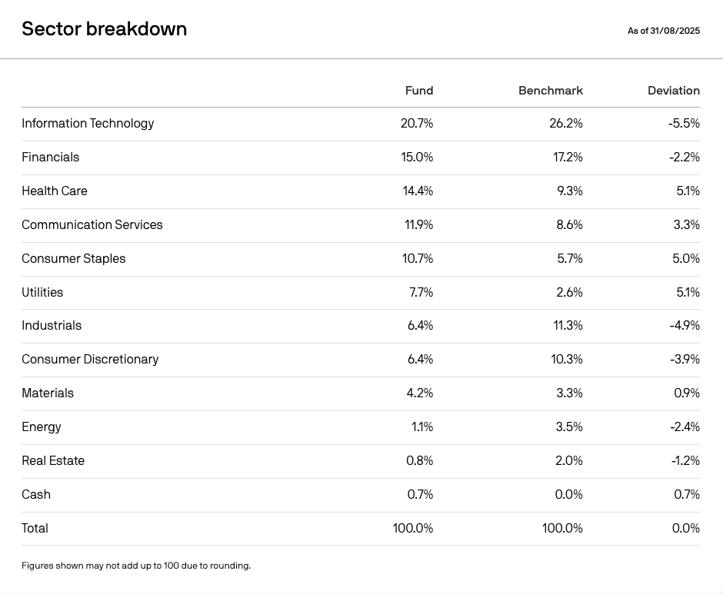Select the Information Technology row label
Viewport: 723px width, 594px height.
(x=88, y=124)
